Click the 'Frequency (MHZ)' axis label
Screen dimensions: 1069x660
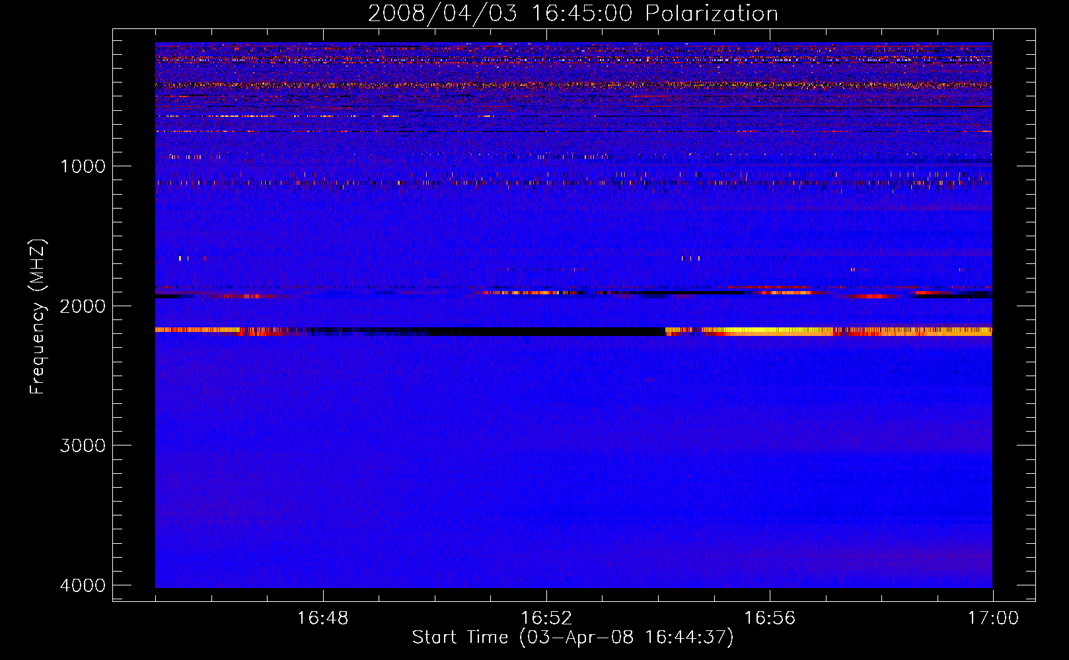click(38, 317)
